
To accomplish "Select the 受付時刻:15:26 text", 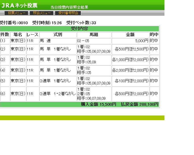I will (47, 23).
